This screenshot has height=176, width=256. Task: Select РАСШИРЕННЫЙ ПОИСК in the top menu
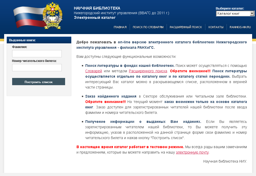click(186, 27)
